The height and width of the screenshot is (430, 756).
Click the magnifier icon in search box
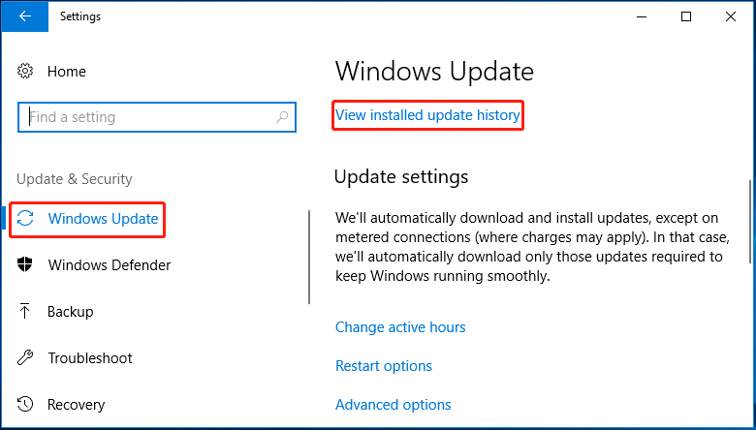282,116
